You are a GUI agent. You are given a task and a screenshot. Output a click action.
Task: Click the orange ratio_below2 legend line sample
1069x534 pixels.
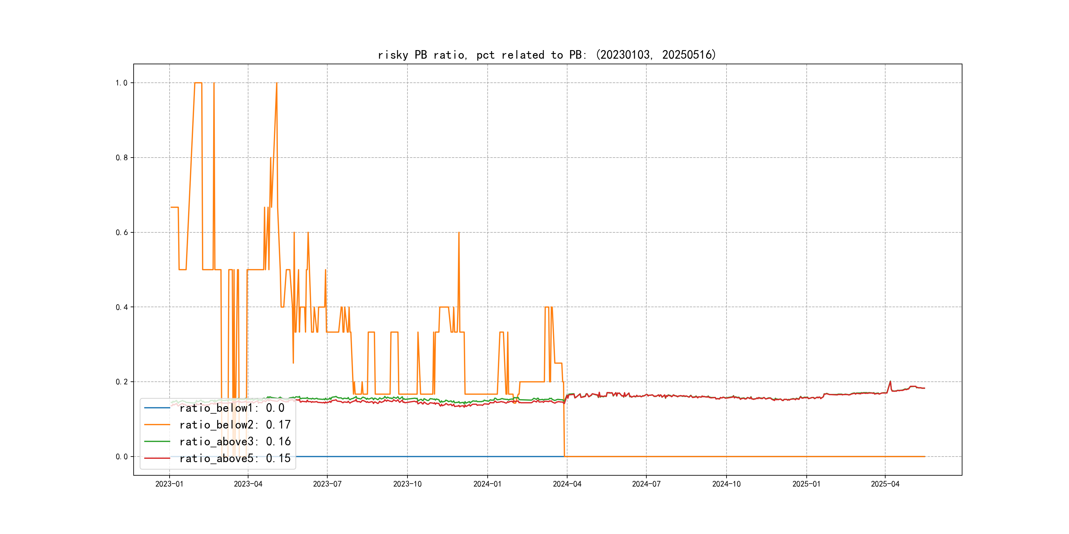[x=157, y=425]
